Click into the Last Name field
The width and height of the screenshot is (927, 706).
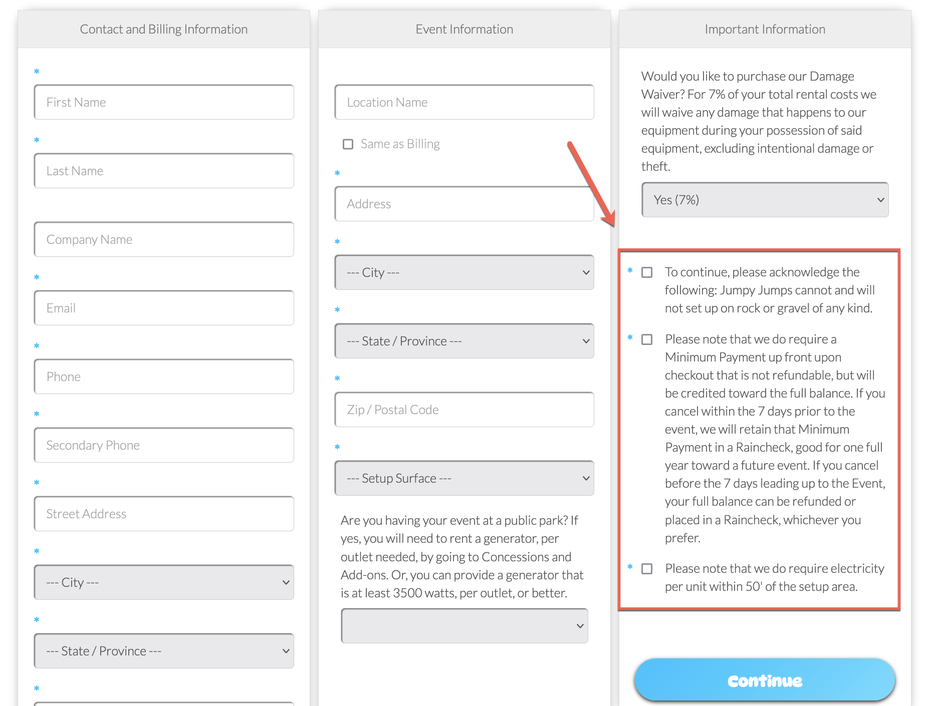pos(164,171)
